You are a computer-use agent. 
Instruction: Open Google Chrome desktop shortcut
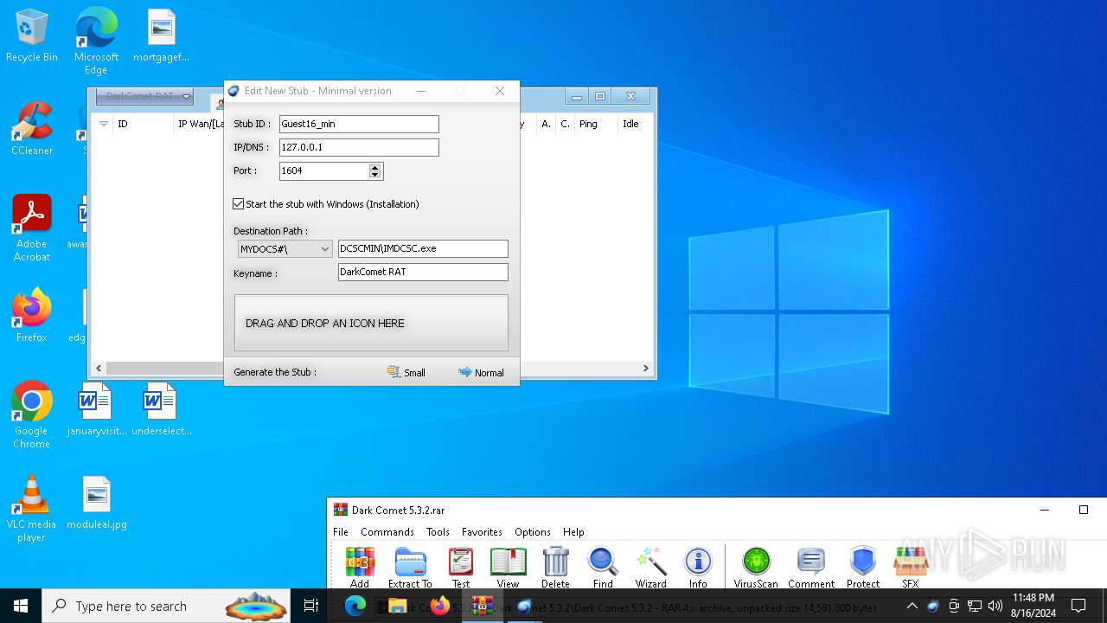(x=32, y=415)
